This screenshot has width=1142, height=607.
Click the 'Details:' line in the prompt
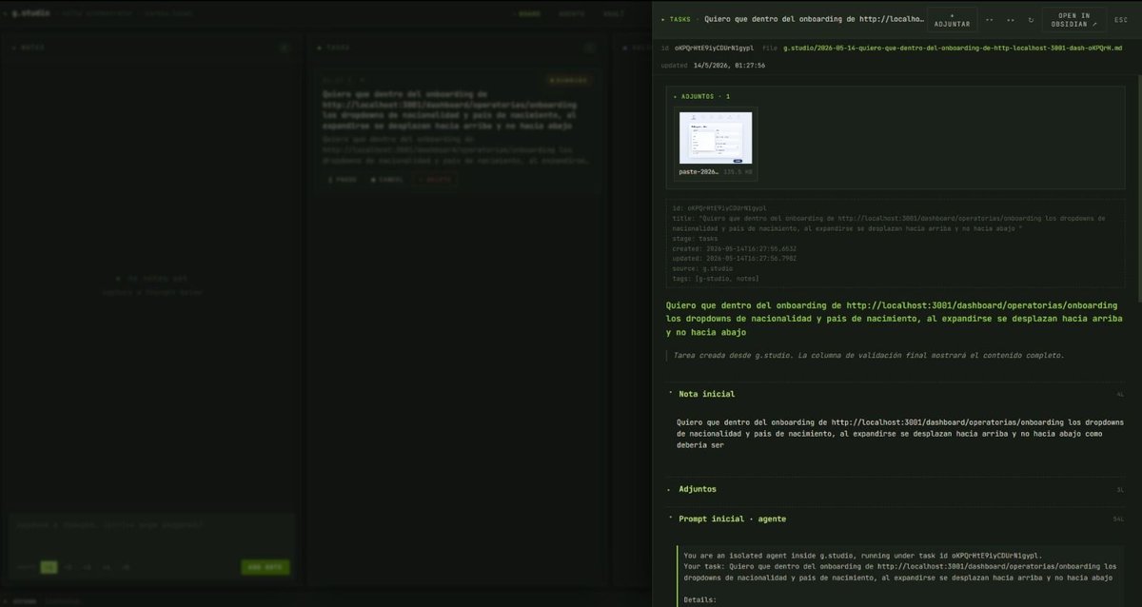click(700, 600)
